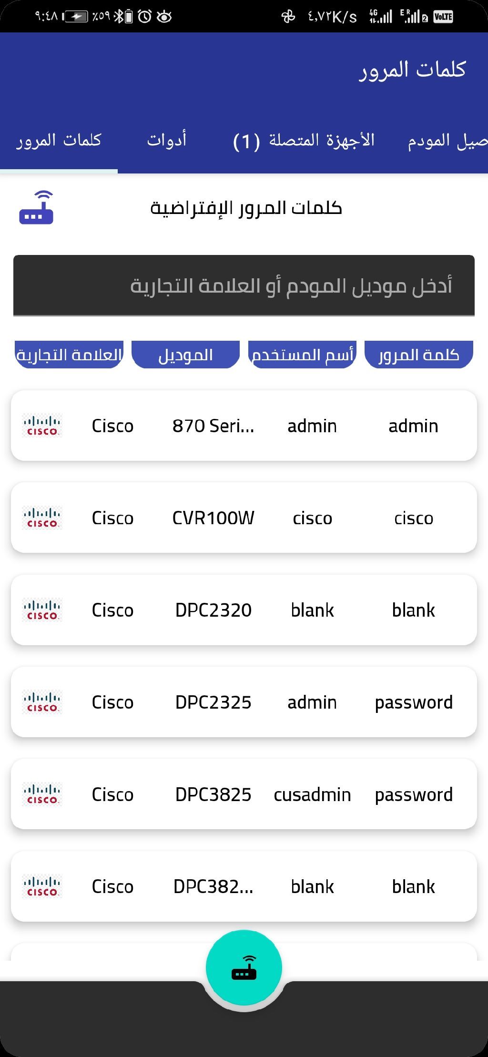The width and height of the screenshot is (488, 1057).
Task: Switch to the أدوات tab
Action: click(x=166, y=140)
